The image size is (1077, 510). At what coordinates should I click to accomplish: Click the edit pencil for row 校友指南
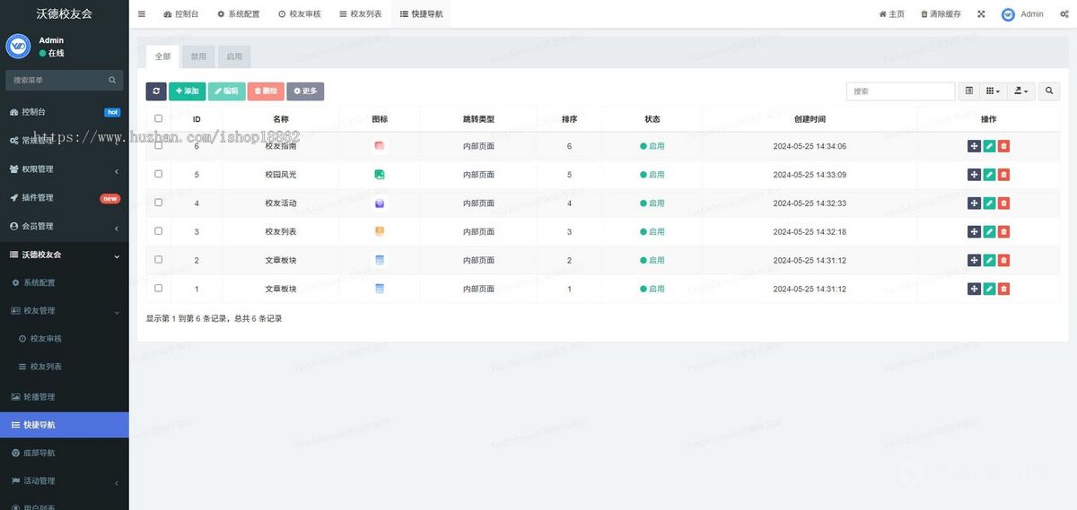989,146
